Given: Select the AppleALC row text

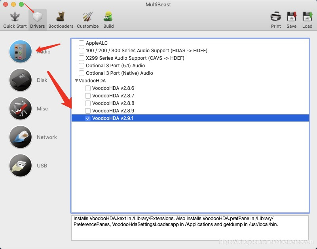Looking at the screenshot, I should 97,43.
